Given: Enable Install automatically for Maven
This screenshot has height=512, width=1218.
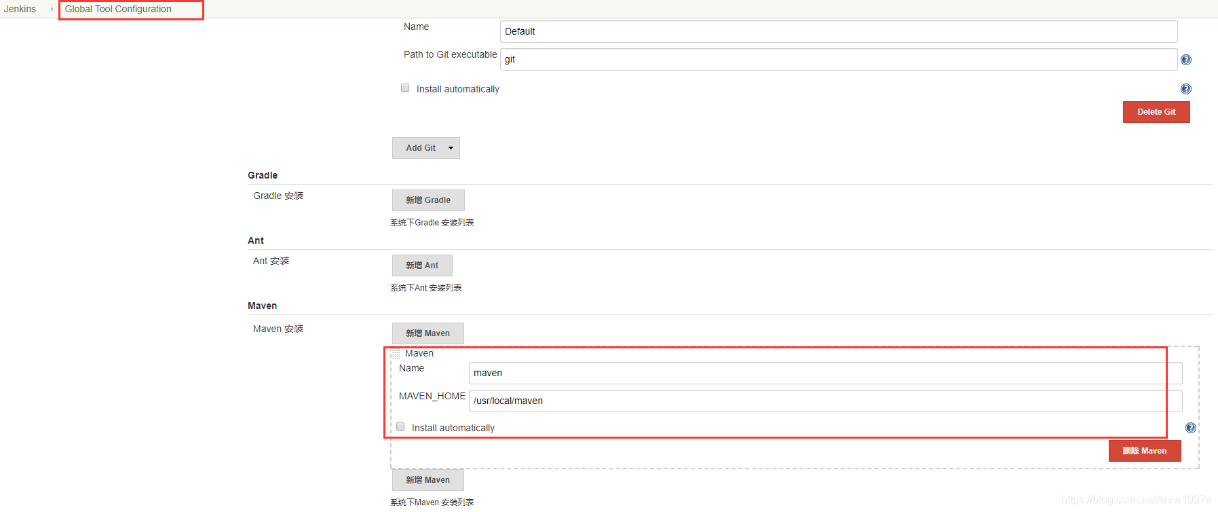Looking at the screenshot, I should pyautogui.click(x=400, y=426).
